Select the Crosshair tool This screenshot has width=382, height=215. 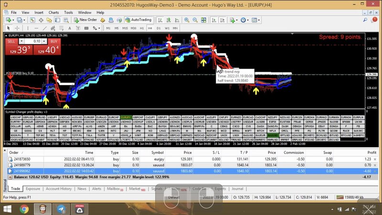pos(17,28)
